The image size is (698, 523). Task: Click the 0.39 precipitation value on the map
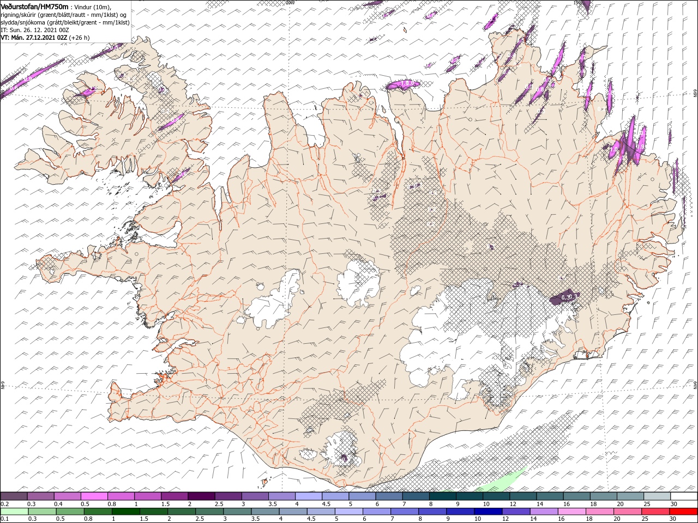(567, 297)
